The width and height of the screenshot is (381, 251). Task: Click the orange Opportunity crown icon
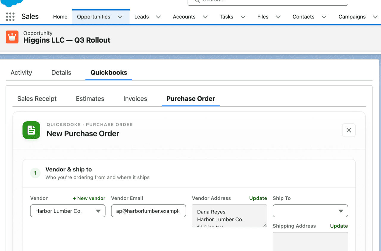pos(12,37)
